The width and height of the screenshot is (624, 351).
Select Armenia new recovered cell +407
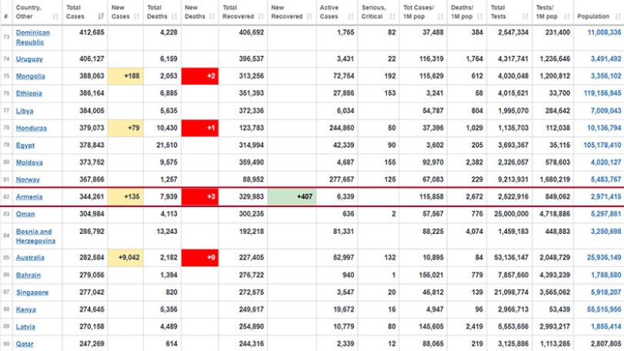[292, 196]
